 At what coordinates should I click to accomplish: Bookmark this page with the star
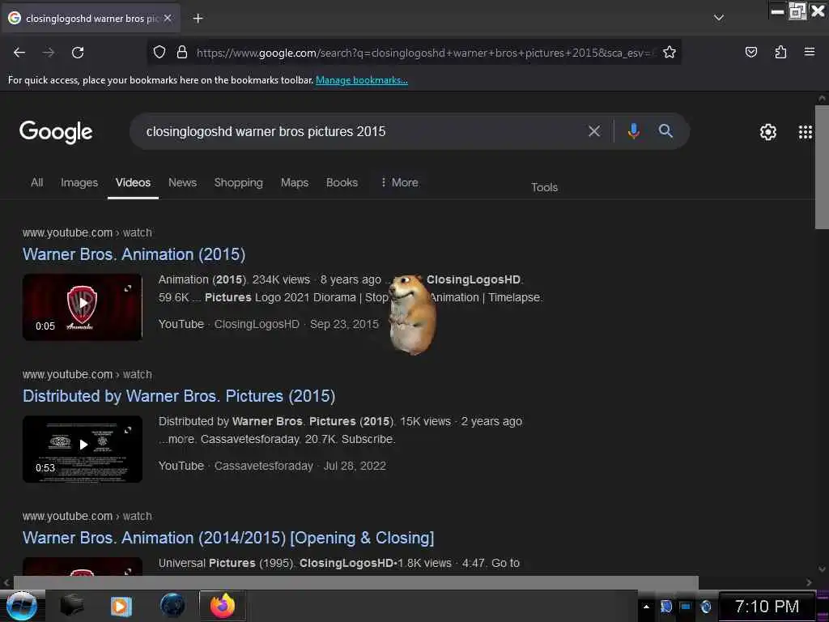click(x=670, y=53)
